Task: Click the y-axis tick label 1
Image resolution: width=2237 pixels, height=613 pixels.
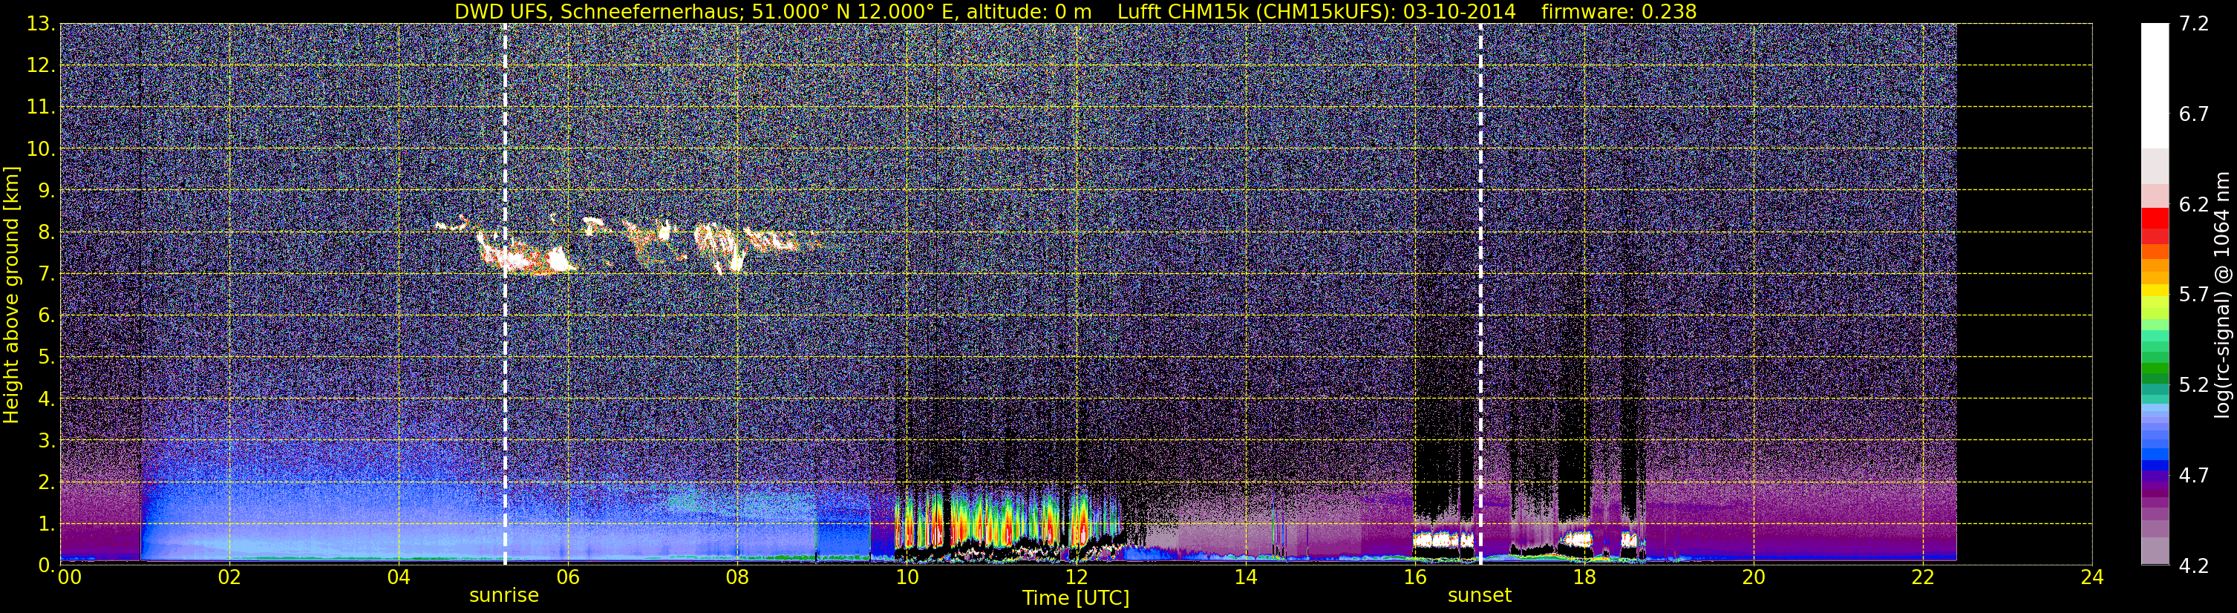Action: click(x=46, y=523)
